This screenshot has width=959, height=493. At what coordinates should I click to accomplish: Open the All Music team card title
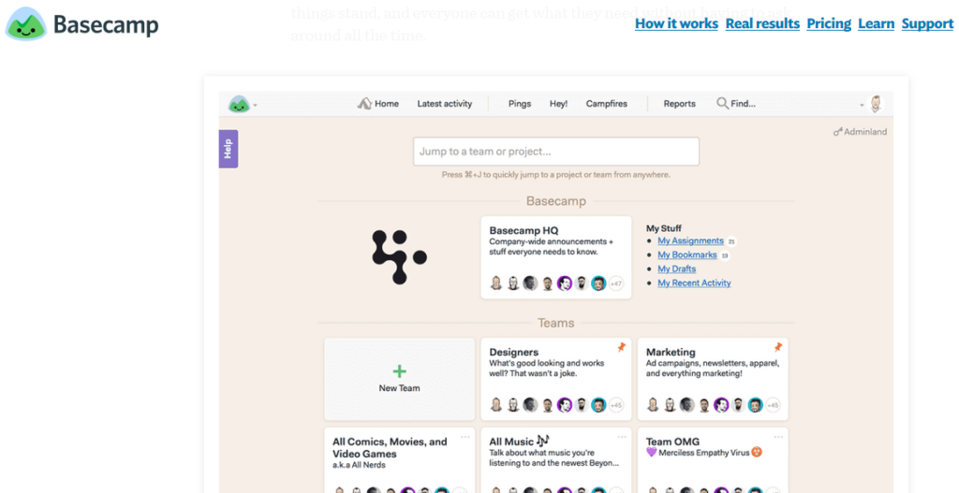point(512,441)
